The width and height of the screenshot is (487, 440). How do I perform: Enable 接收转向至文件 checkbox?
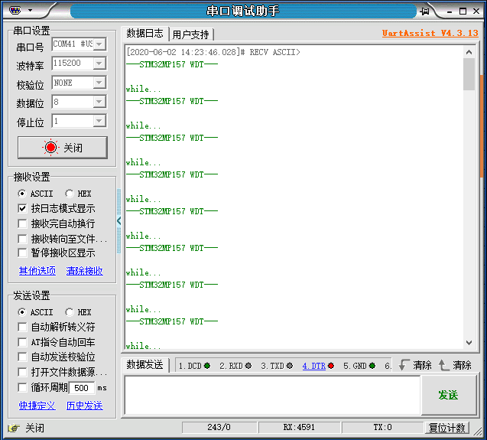click(22, 239)
